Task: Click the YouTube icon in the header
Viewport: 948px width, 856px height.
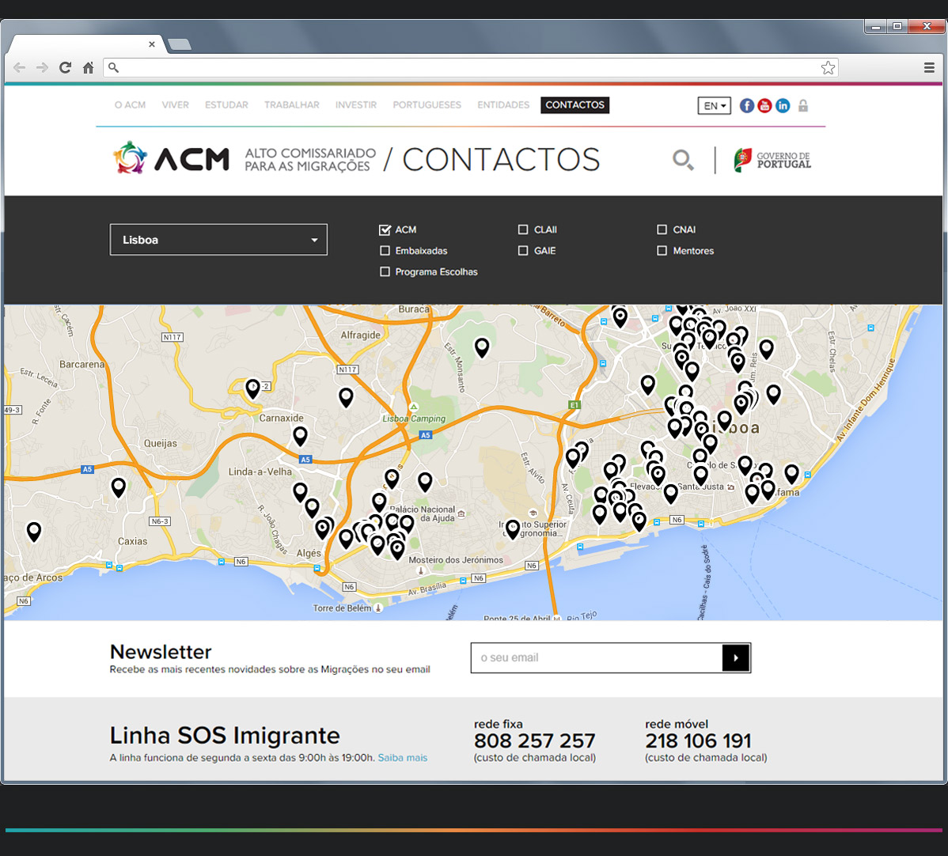Action: click(764, 104)
